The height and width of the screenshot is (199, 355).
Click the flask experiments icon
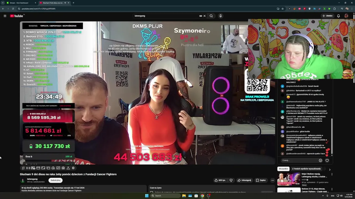(68, 168)
